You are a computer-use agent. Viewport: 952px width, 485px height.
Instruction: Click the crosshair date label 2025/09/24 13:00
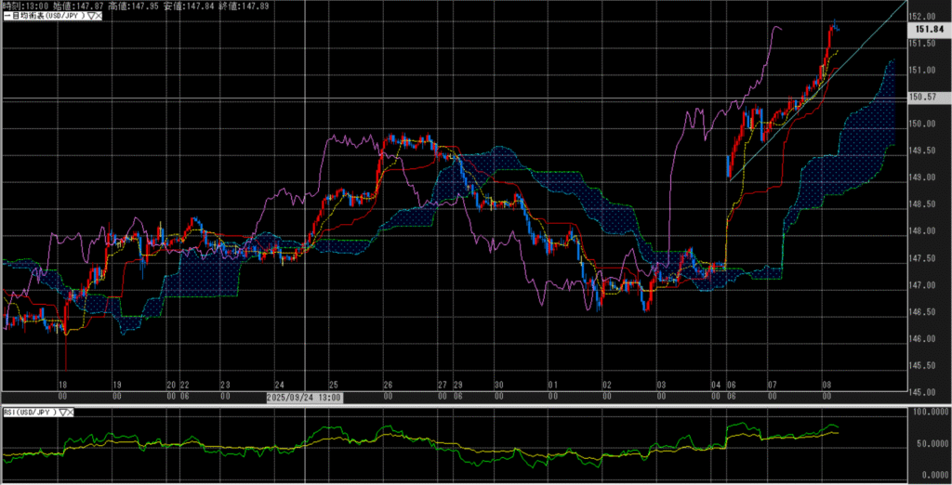coord(302,398)
